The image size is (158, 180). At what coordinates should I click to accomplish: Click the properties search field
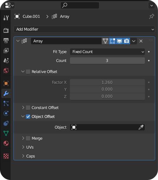(80, 5)
